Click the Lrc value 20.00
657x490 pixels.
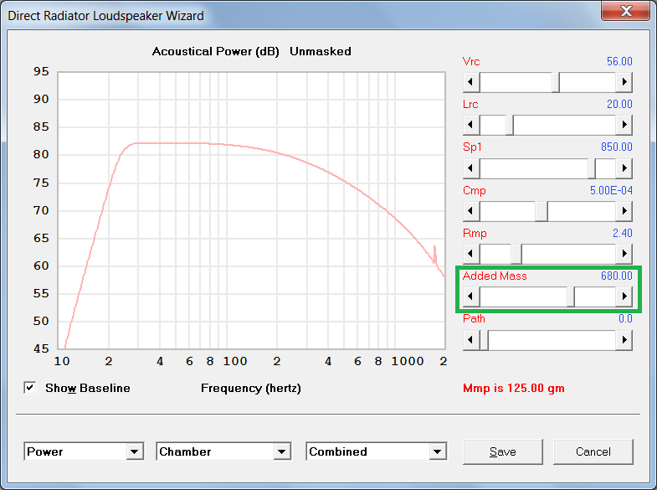click(619, 105)
